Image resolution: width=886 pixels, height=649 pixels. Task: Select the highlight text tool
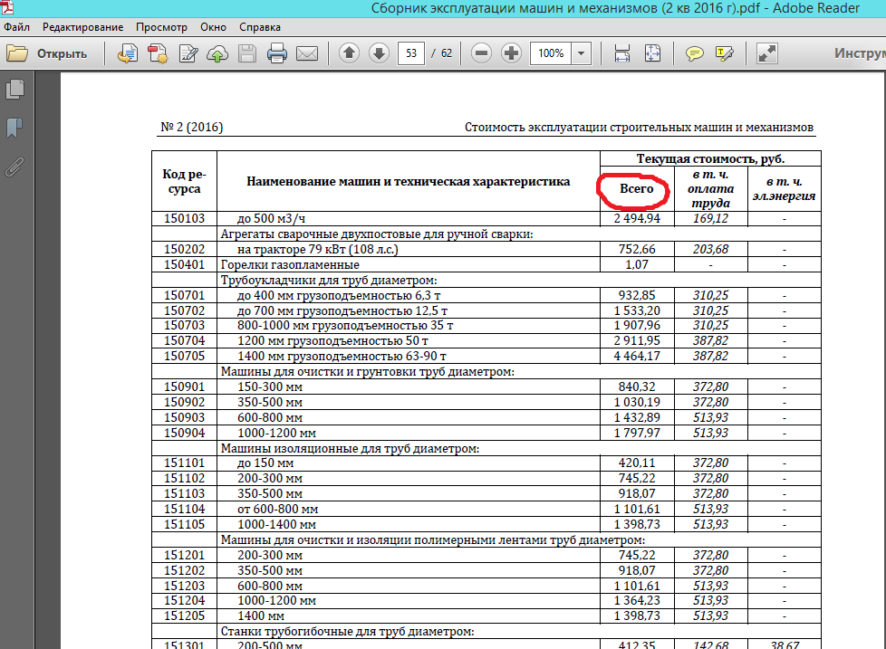click(x=724, y=53)
